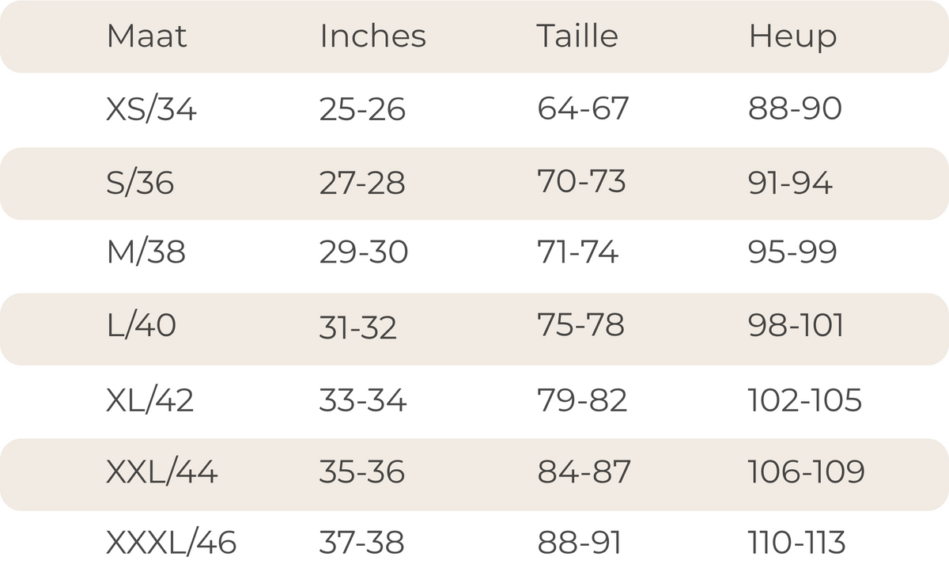The image size is (949, 583).
Task: Select the L/40 size cell
Action: click(x=142, y=325)
